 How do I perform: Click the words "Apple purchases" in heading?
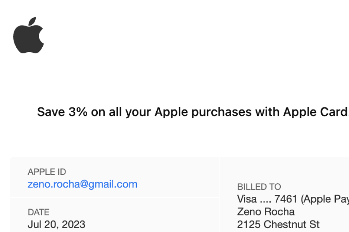click(x=203, y=112)
